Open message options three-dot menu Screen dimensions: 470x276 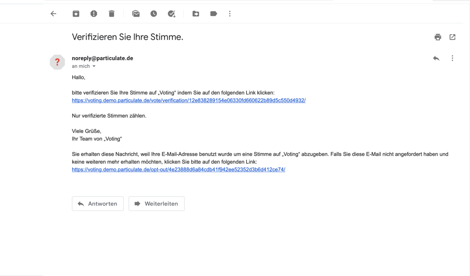(x=452, y=58)
